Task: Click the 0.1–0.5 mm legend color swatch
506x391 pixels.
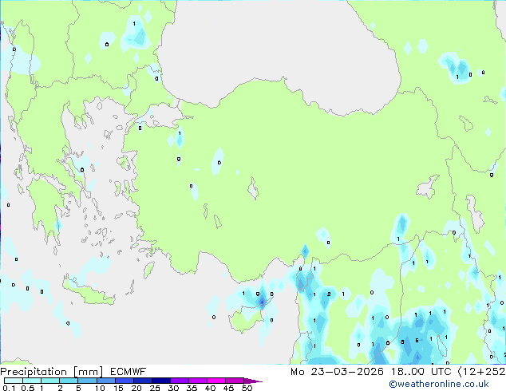Action: point(14,381)
